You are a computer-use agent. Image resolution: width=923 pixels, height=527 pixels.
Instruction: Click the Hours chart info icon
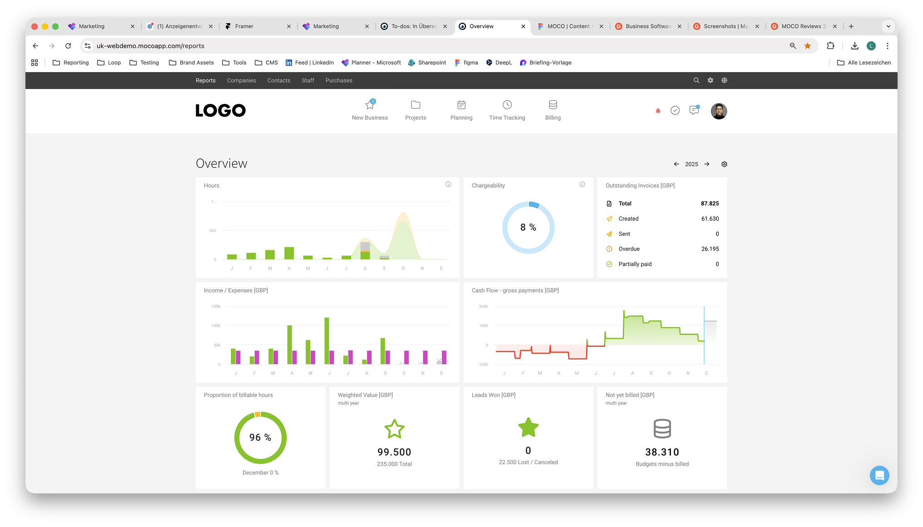point(448,184)
